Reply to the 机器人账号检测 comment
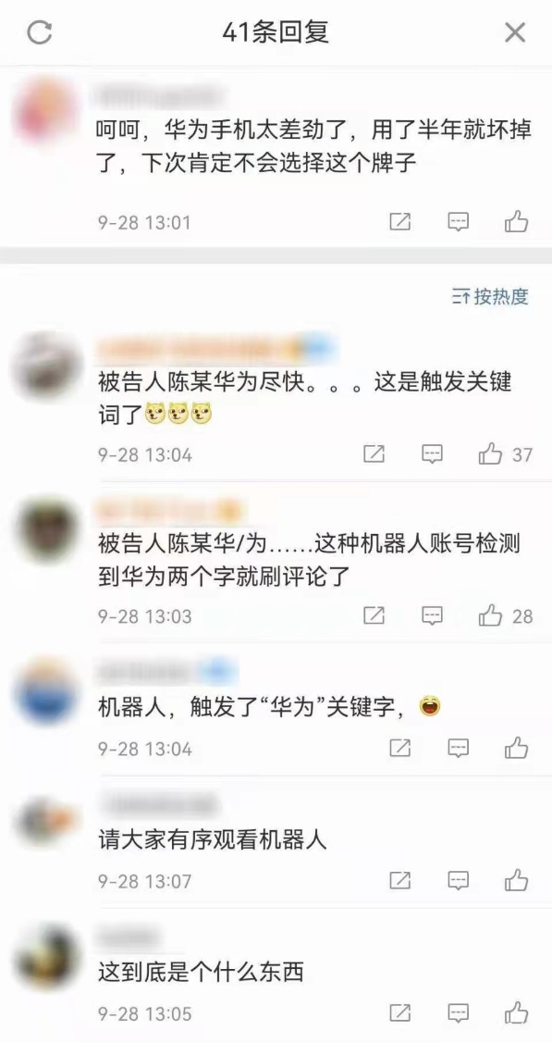Screen dimensions: 552x1043 433,616
